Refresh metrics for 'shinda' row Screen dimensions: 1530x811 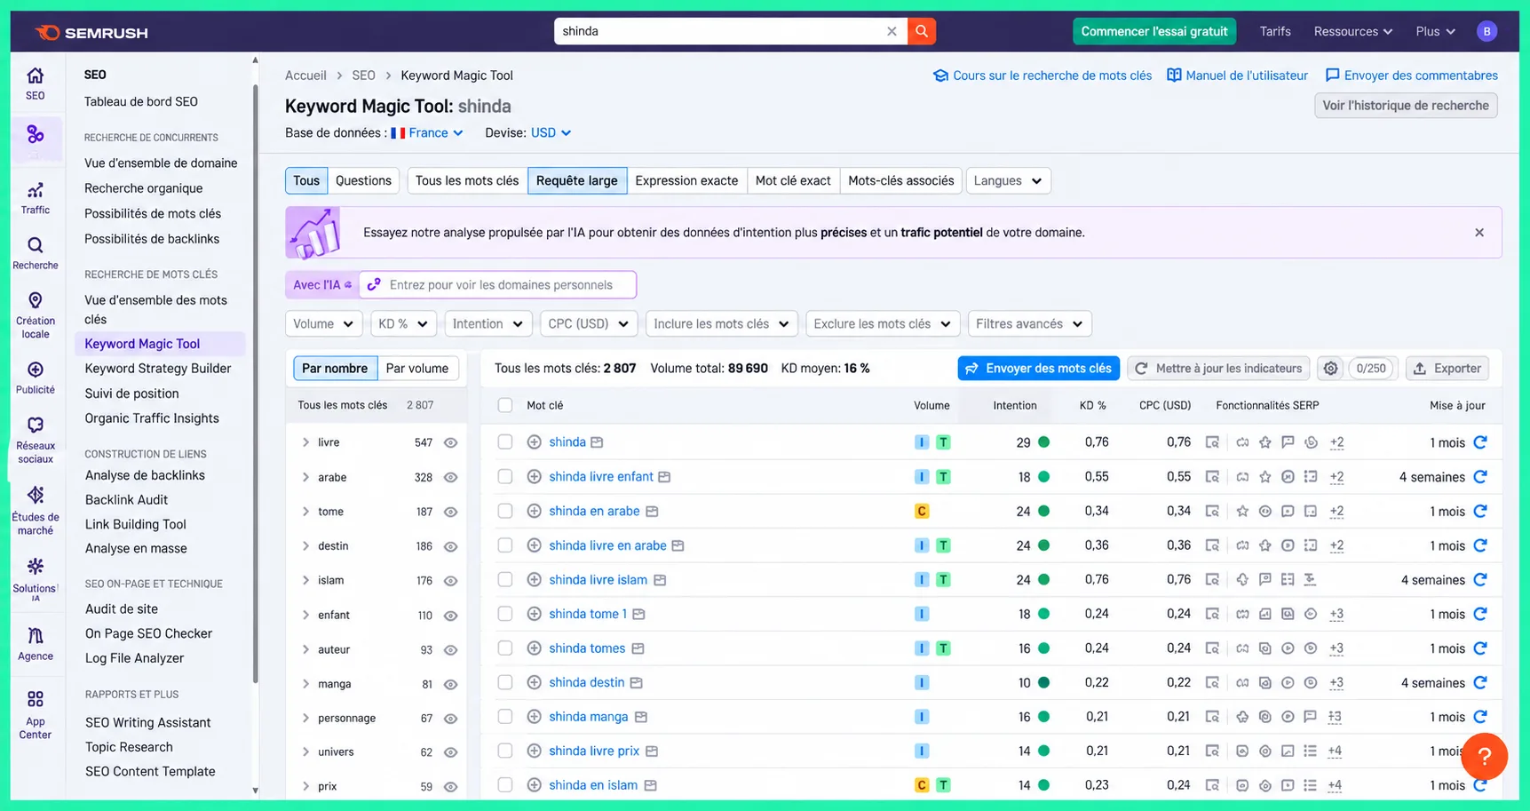(x=1480, y=442)
